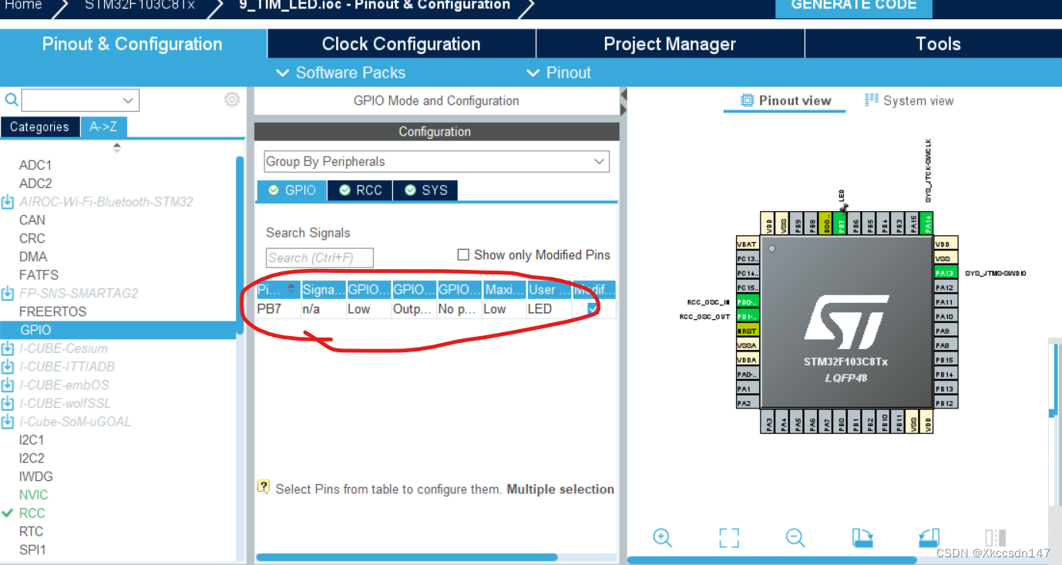Screen dimensions: 1062x565
Task: Click the GENERATE CODE button
Action: (854, 7)
